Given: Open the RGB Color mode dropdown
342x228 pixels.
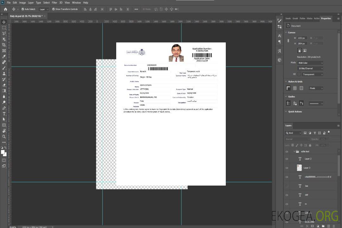Looking at the screenshot, I should (x=310, y=63).
